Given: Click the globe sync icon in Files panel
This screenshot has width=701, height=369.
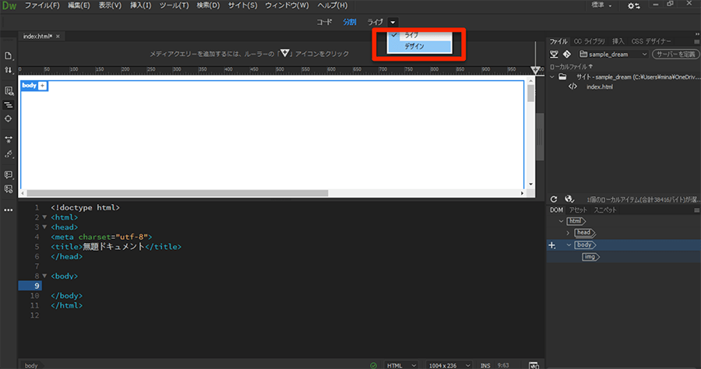Looking at the screenshot, I should point(569,199).
